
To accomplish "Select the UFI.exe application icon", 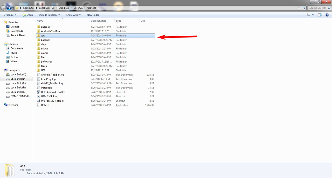I will coord(38,105).
